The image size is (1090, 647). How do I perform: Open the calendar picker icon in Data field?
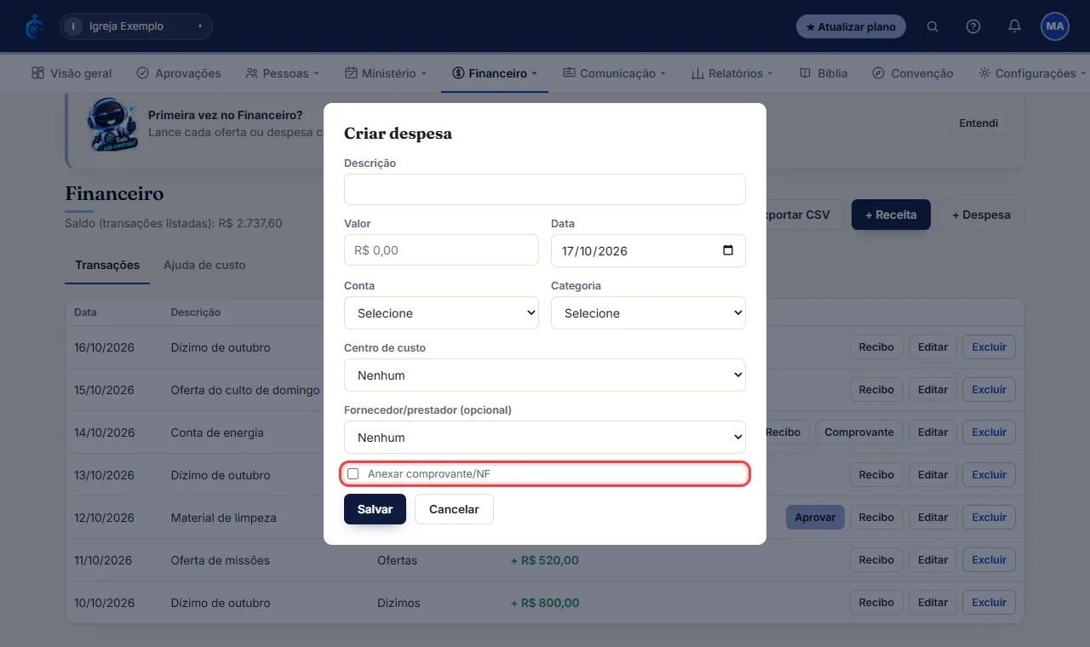tap(727, 250)
